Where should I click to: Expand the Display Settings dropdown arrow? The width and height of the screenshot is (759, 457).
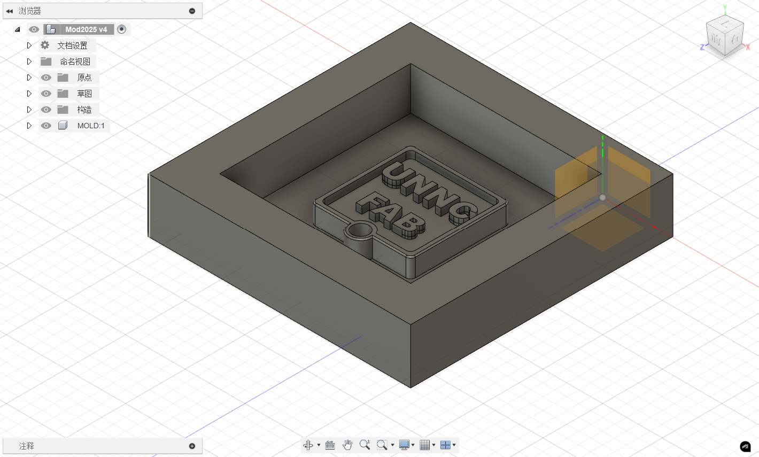[x=413, y=445]
